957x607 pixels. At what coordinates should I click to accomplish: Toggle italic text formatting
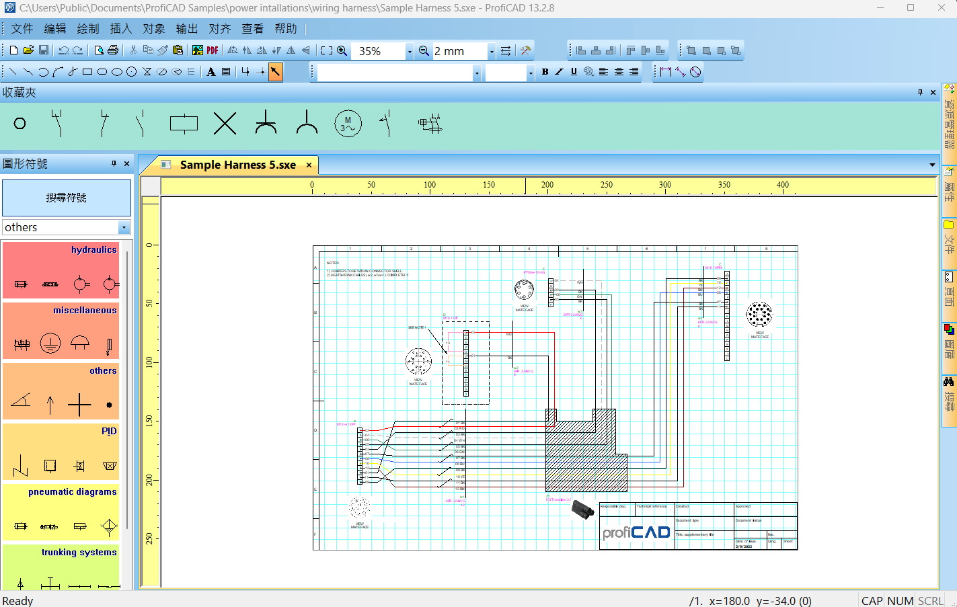[559, 72]
